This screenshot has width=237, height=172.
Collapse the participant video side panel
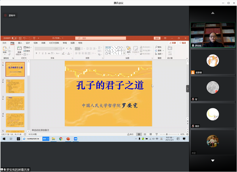[x=188, y=89]
